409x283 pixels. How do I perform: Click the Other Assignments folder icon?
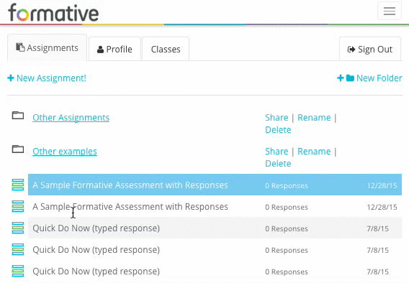click(x=18, y=115)
